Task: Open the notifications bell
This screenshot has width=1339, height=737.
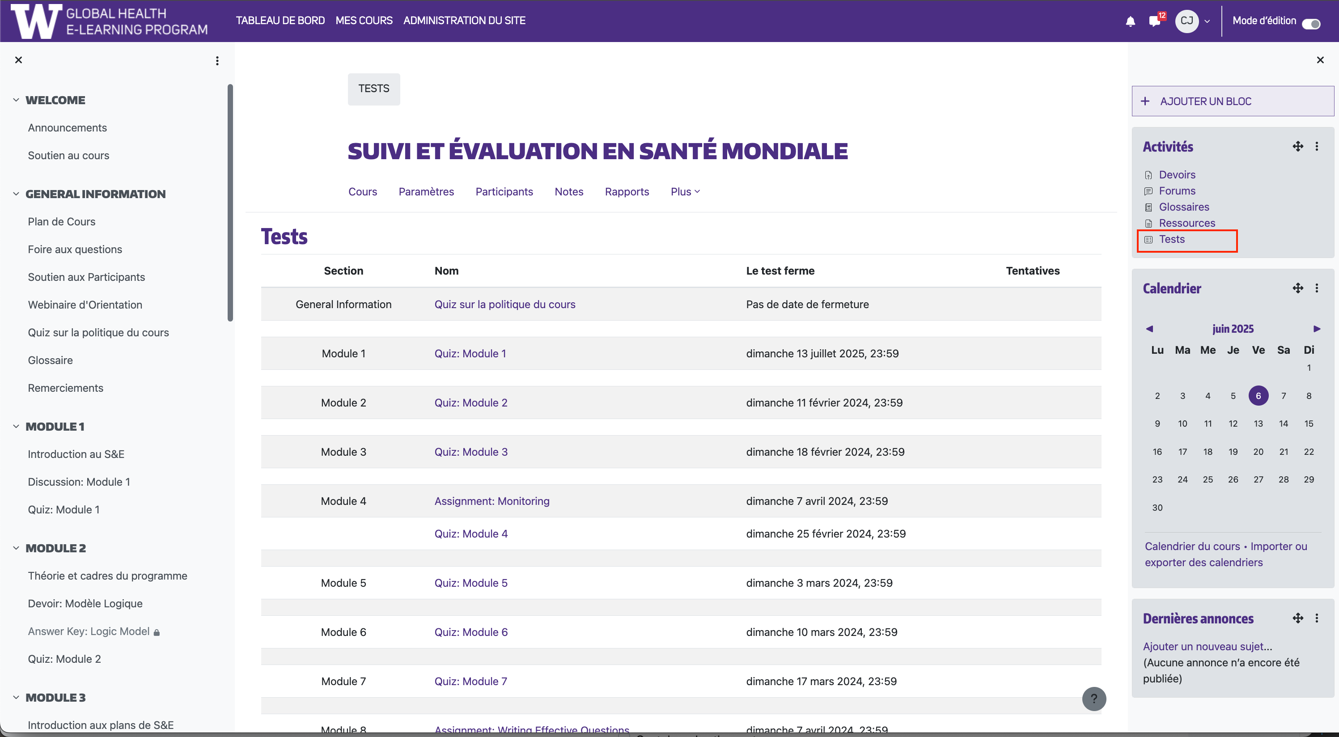Action: 1130,21
